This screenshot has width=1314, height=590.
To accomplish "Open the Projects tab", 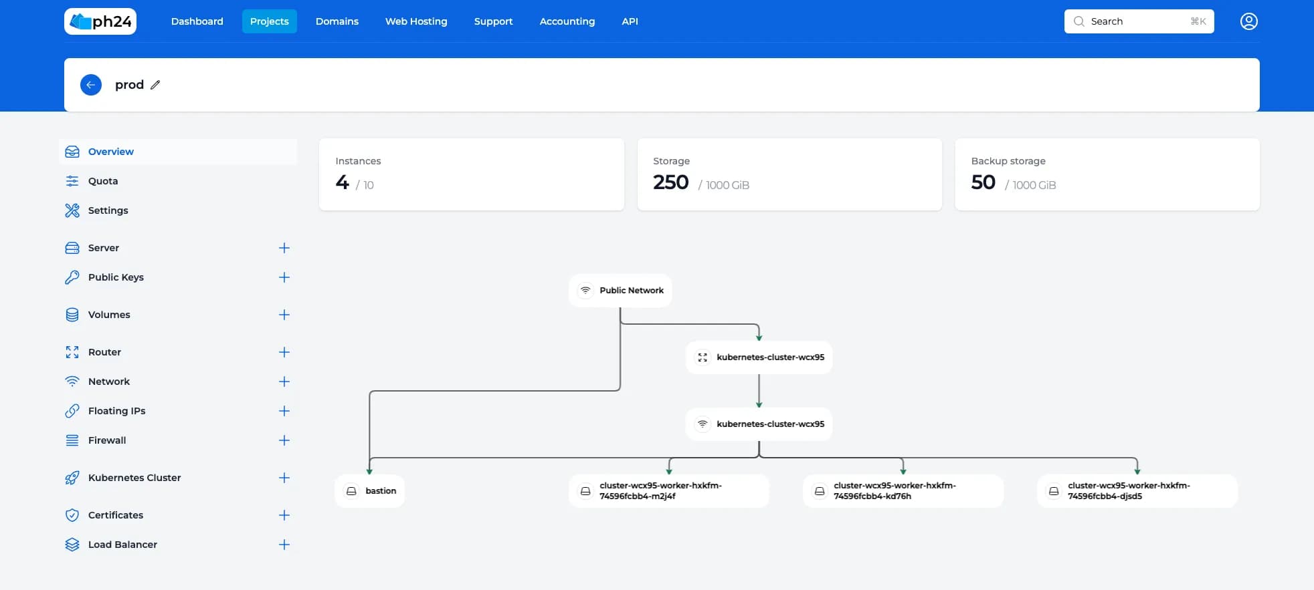I will click(x=269, y=21).
